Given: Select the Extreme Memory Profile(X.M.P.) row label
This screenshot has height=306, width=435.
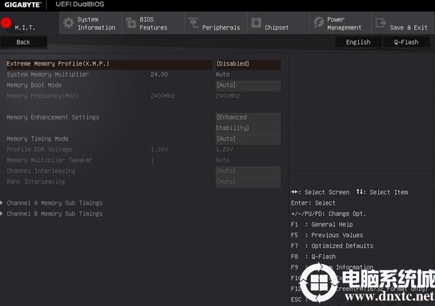Looking at the screenshot, I should point(58,64).
